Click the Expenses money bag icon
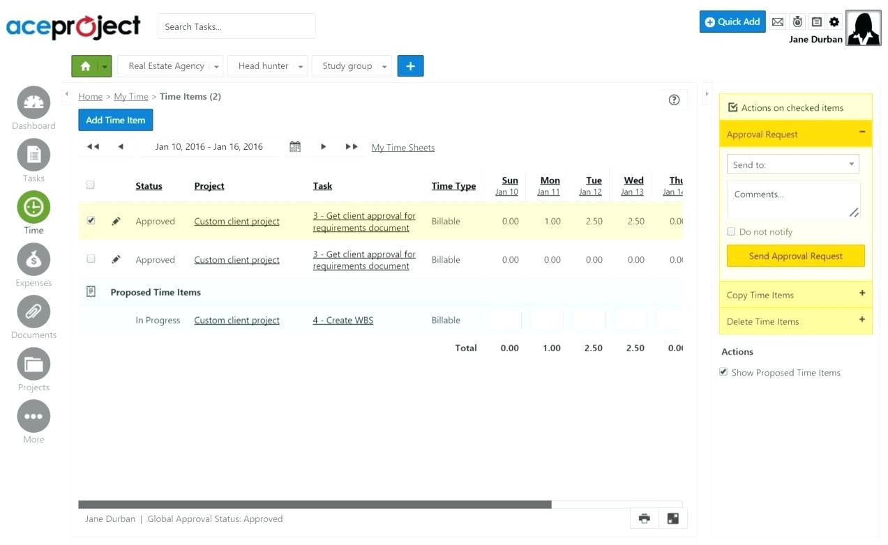This screenshot has height=545, width=888. [33, 260]
